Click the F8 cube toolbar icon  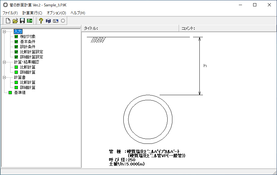click(x=48, y=21)
